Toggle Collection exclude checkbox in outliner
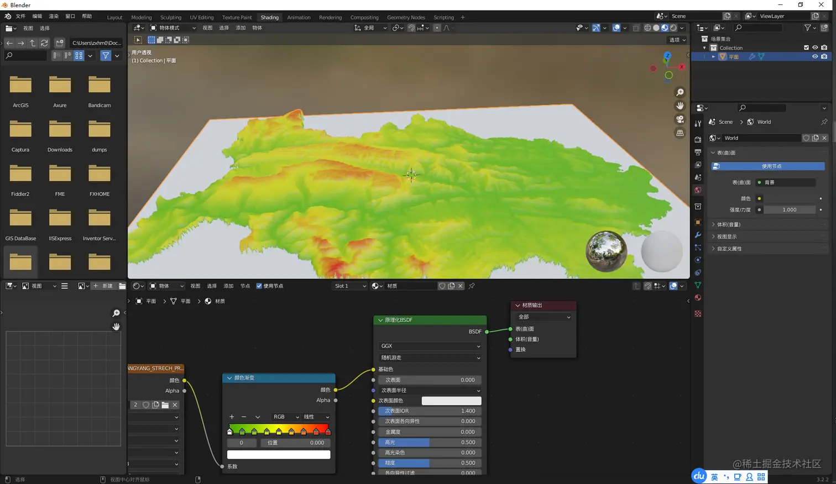836x484 pixels. tap(806, 48)
